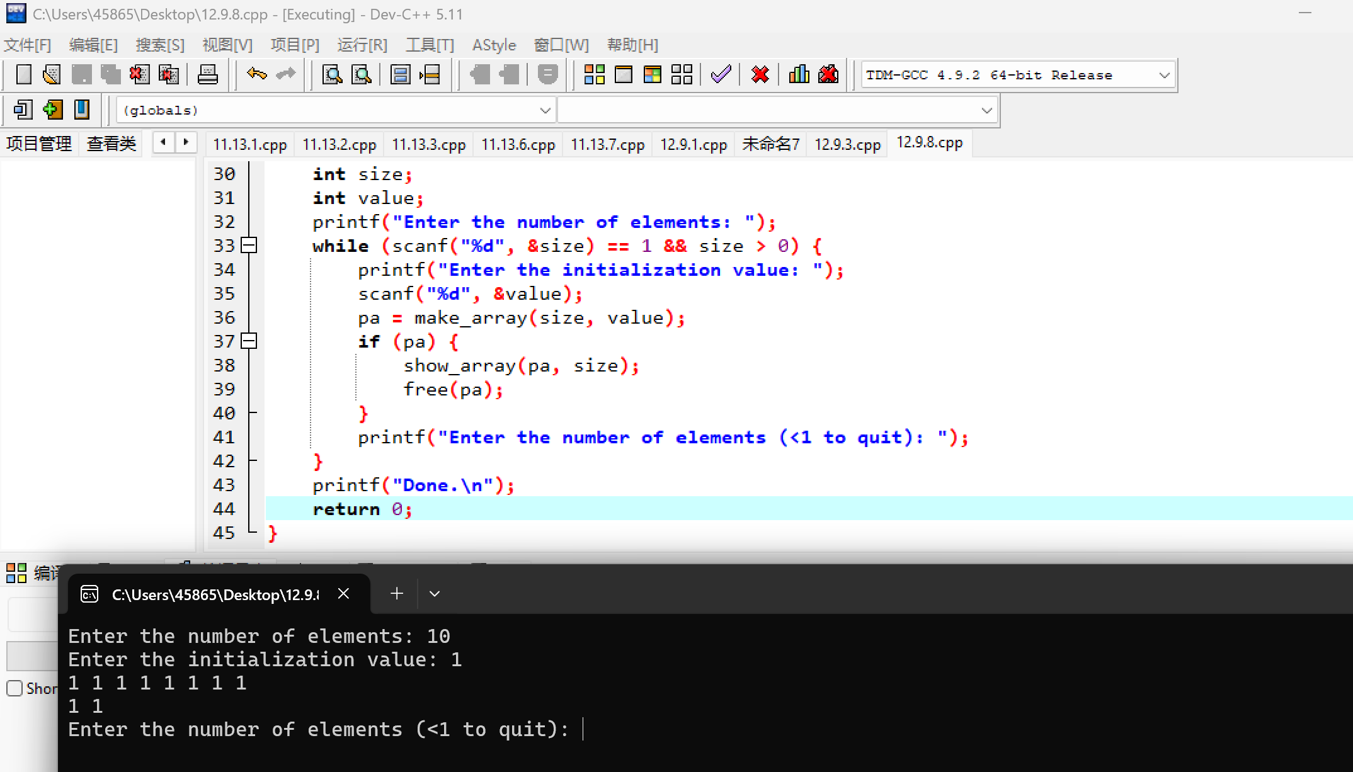This screenshot has width=1353, height=772.
Task: Click the green plus insert icon
Action: 52,110
